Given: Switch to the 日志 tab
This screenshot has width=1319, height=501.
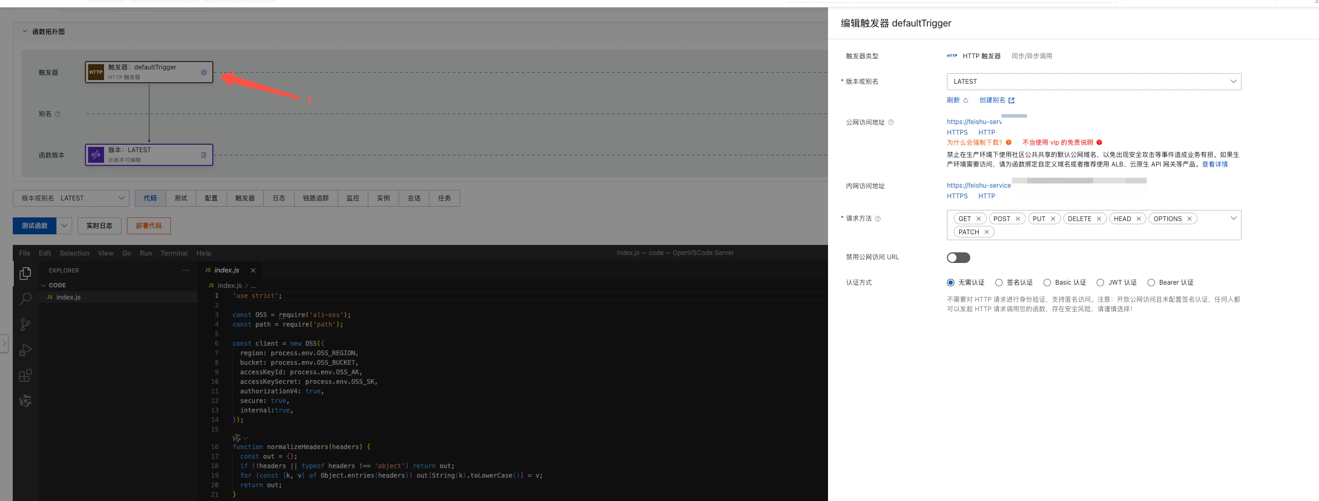Looking at the screenshot, I should click(279, 198).
